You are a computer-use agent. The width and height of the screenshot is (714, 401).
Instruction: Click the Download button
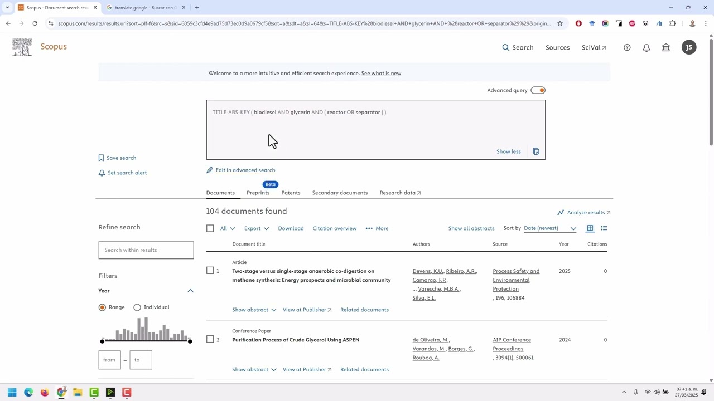click(291, 228)
